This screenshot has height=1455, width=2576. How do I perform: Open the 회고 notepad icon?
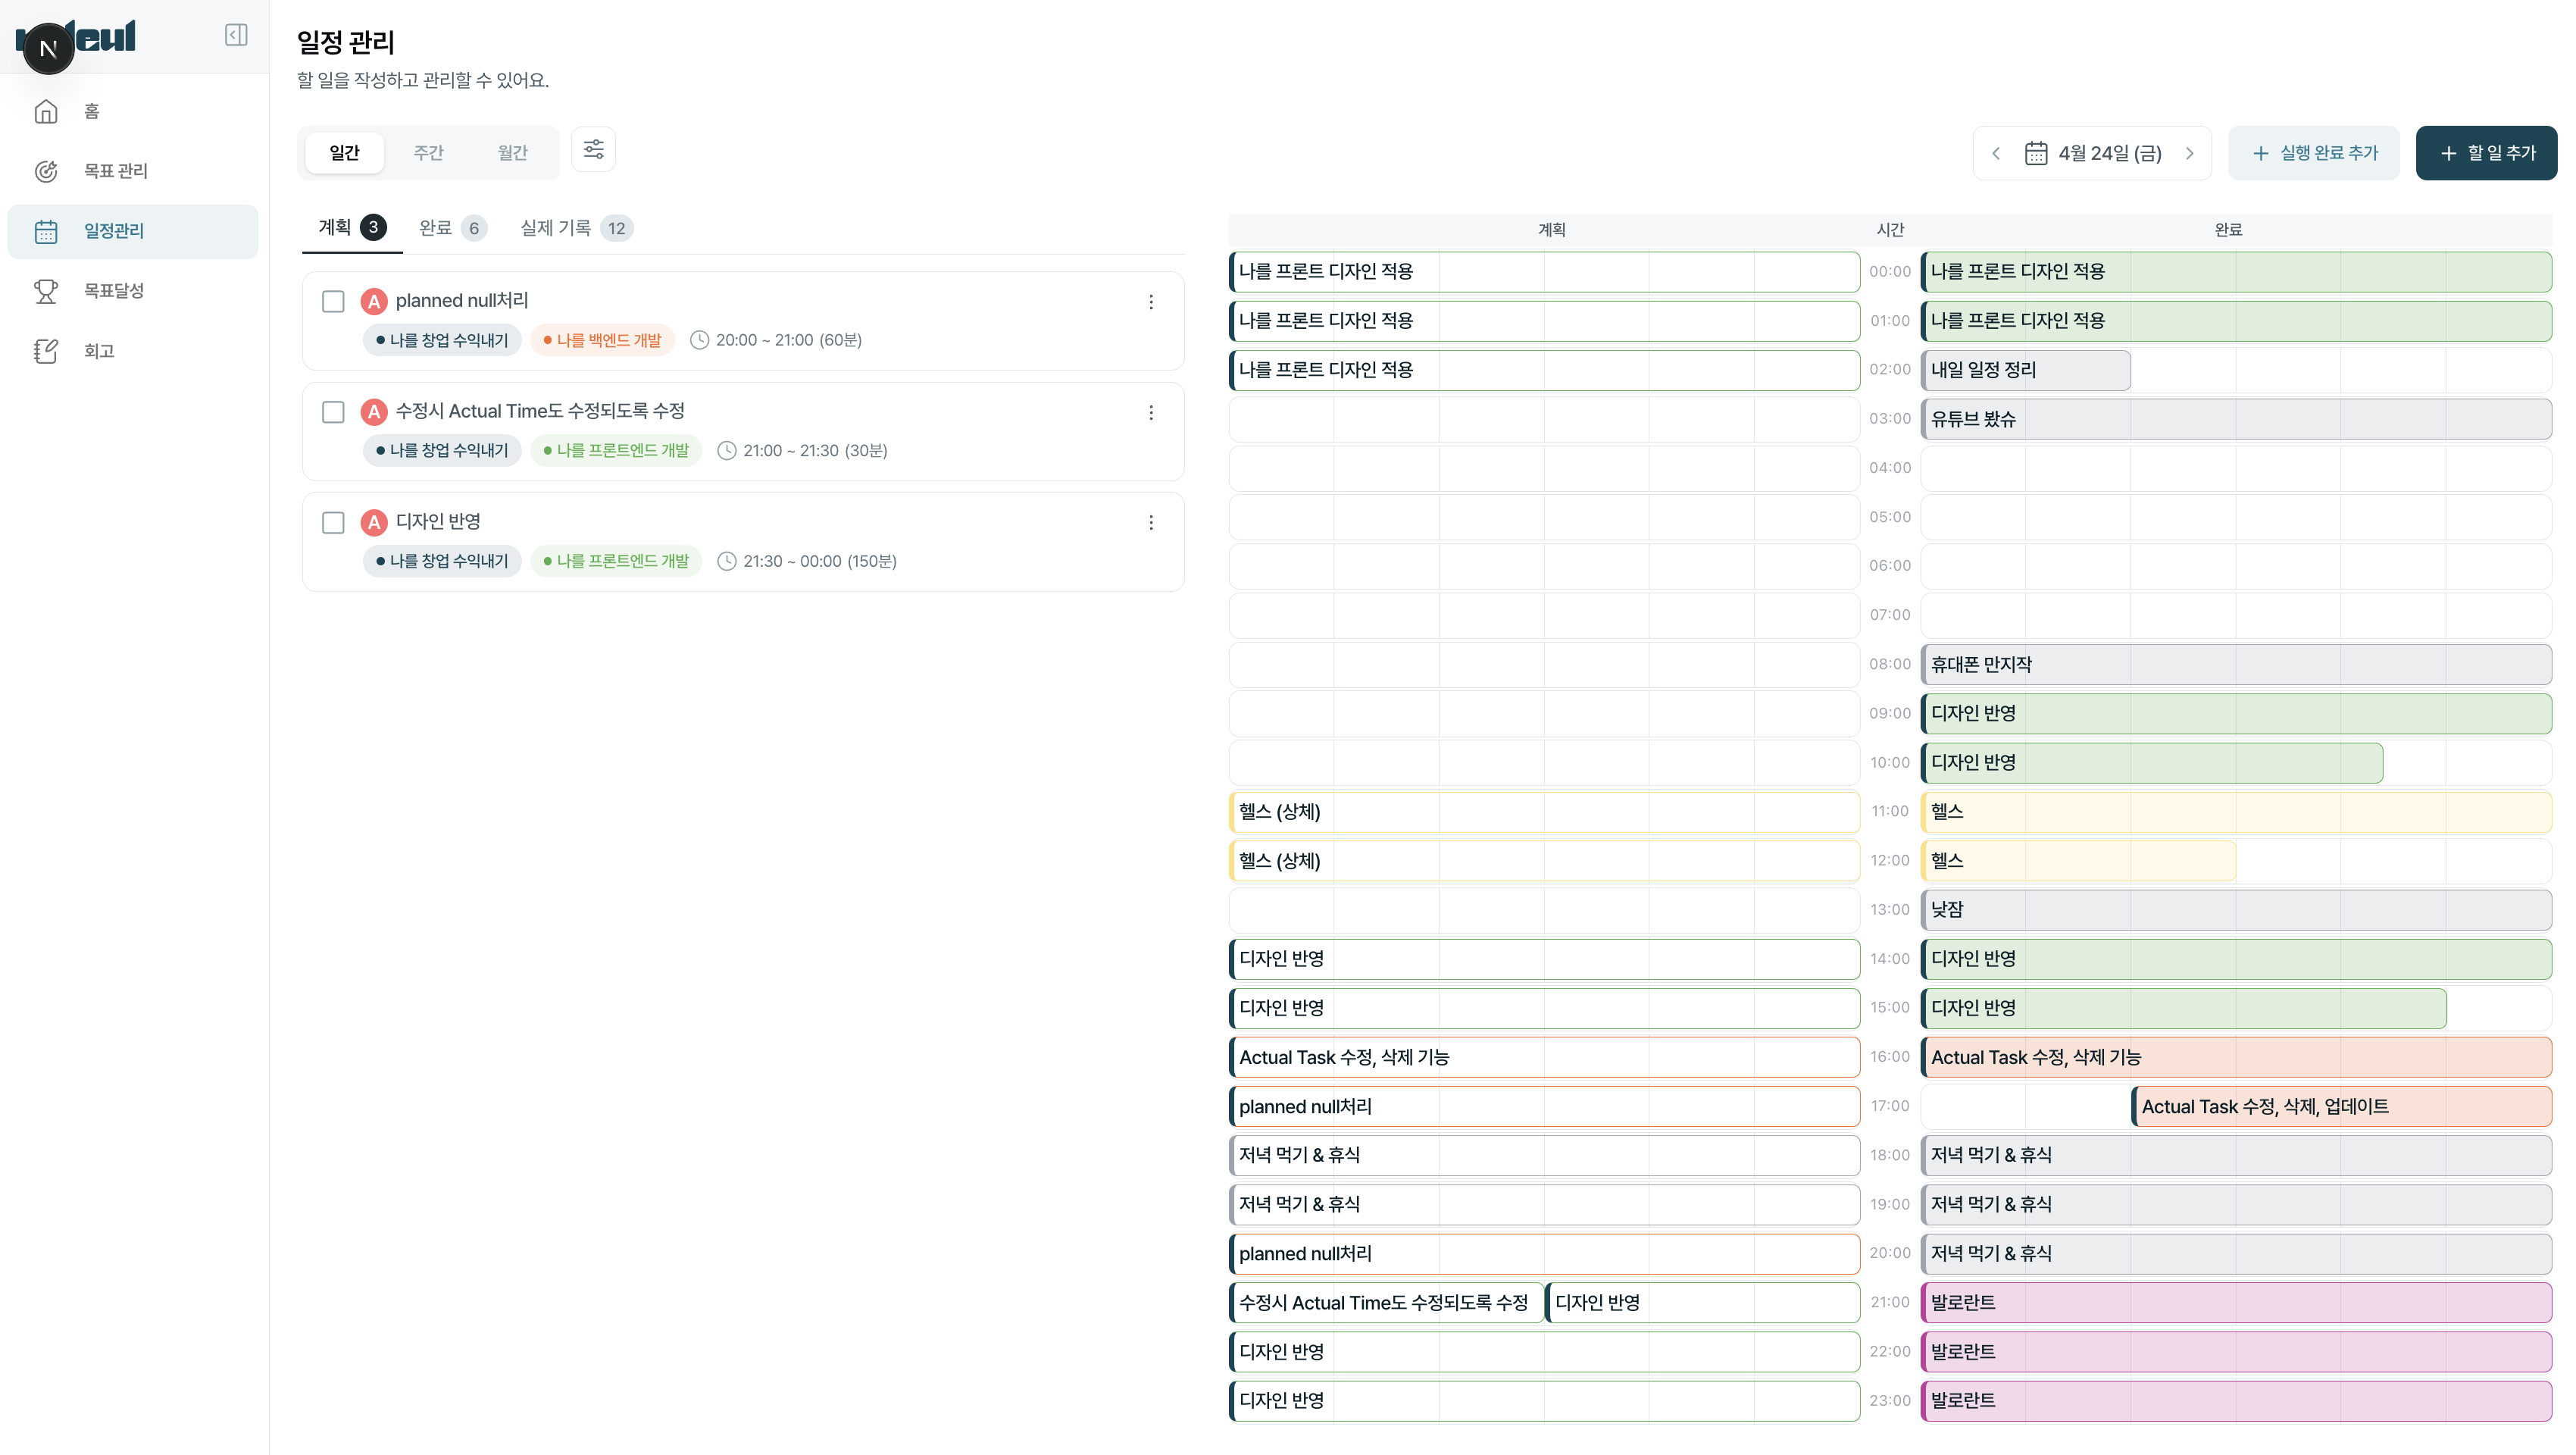pos(46,351)
